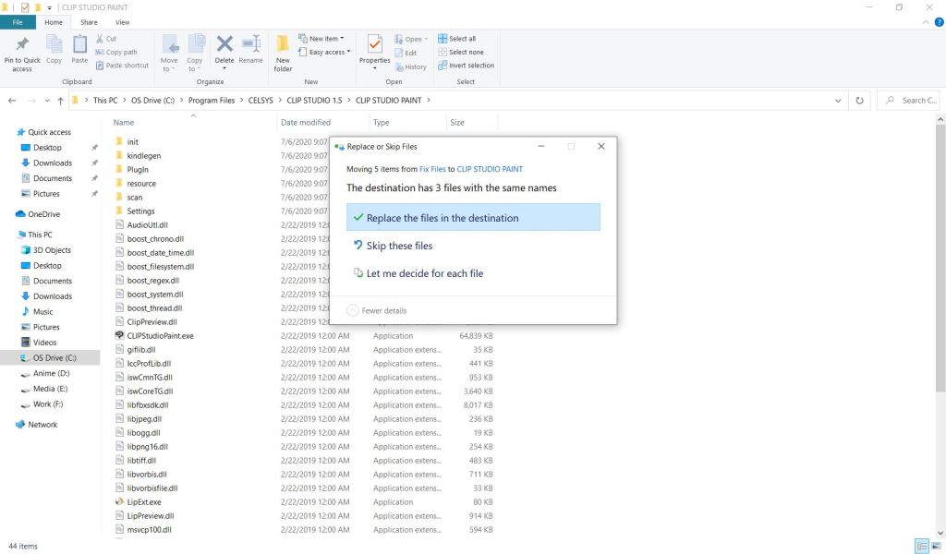The image size is (946, 554).
Task: Open the File menu
Action: point(18,21)
